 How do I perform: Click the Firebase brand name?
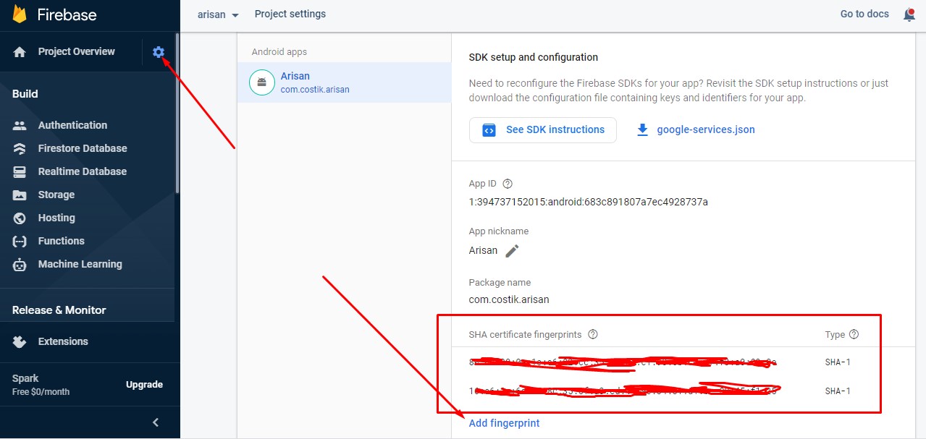[67, 14]
